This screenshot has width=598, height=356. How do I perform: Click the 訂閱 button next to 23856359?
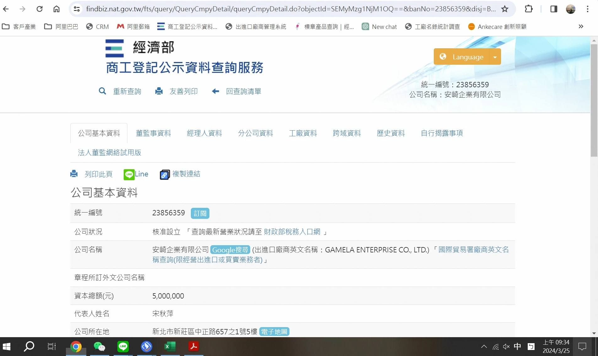200,213
